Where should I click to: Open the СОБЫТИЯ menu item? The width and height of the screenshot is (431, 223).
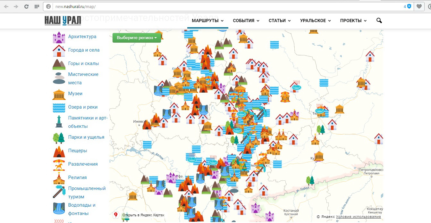246,21
